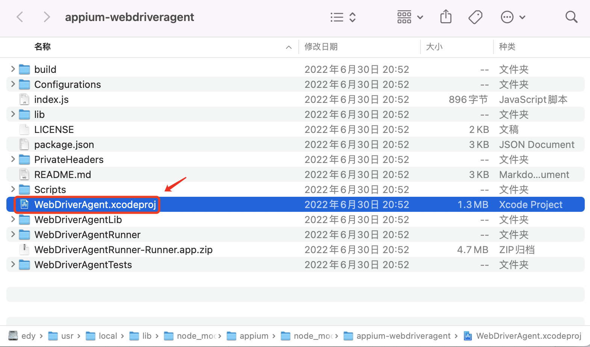Click the Search magnifier icon
Image resolution: width=590 pixels, height=347 pixels.
click(x=571, y=17)
